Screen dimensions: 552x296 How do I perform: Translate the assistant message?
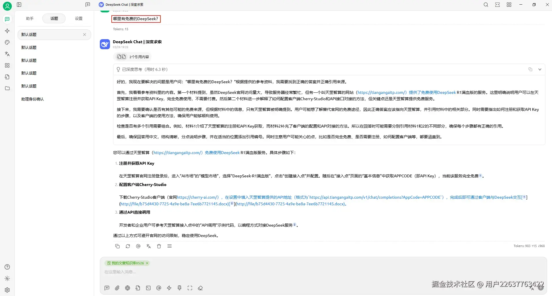point(149,246)
